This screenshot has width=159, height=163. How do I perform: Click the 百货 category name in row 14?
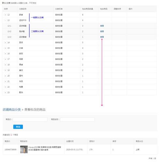(21, 42)
